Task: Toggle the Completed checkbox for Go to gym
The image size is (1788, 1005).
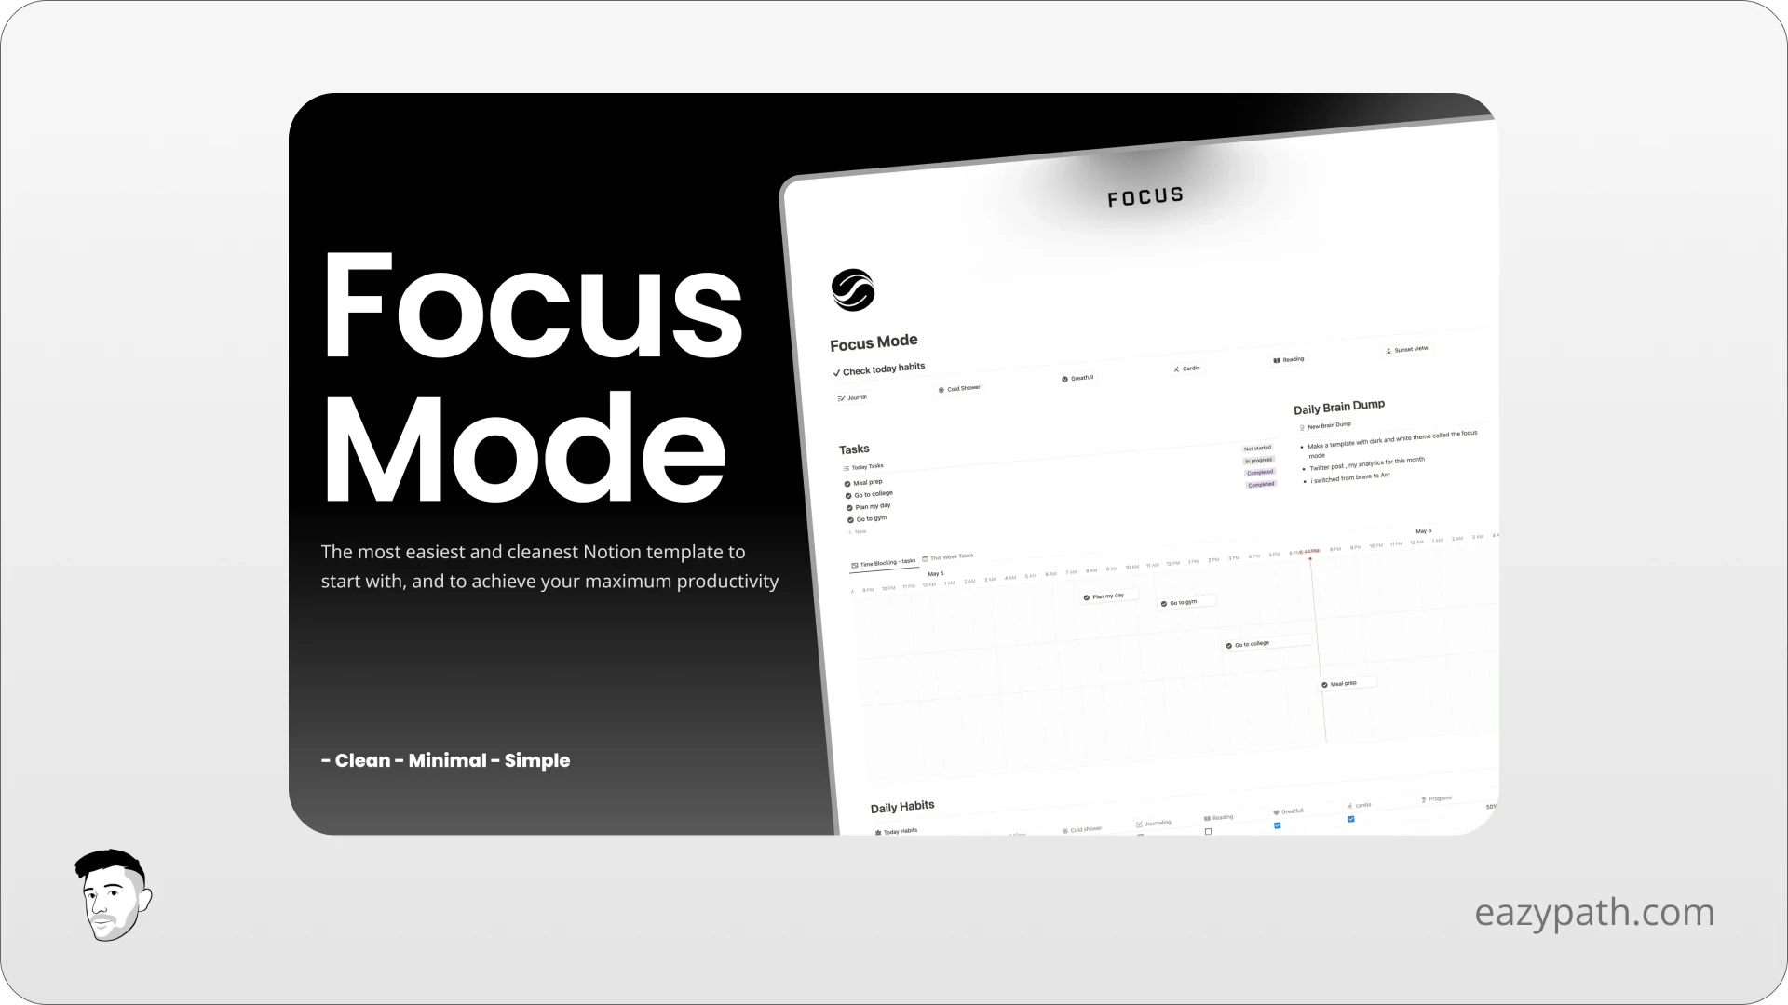Action: [x=850, y=517]
